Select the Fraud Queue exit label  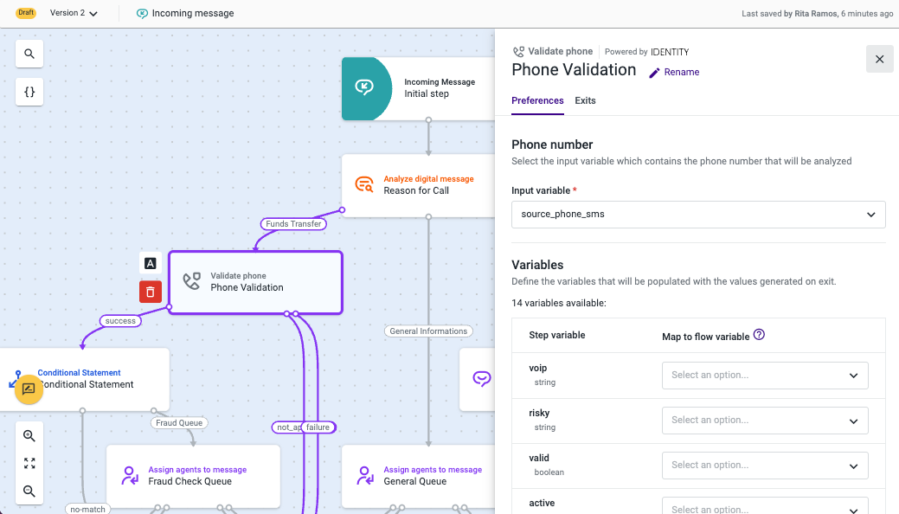(x=179, y=423)
